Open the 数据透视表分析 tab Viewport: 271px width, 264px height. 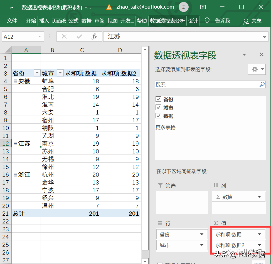tap(167, 21)
